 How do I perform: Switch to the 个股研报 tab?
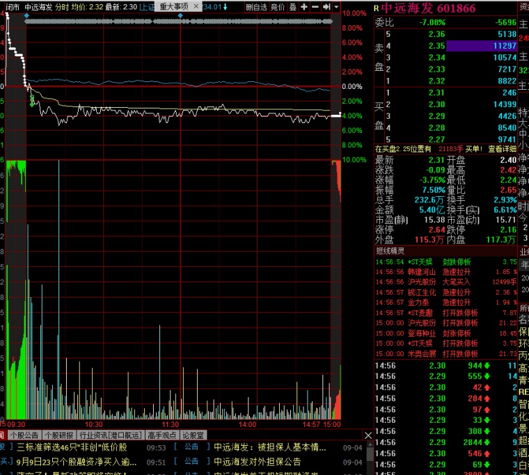[x=59, y=435]
